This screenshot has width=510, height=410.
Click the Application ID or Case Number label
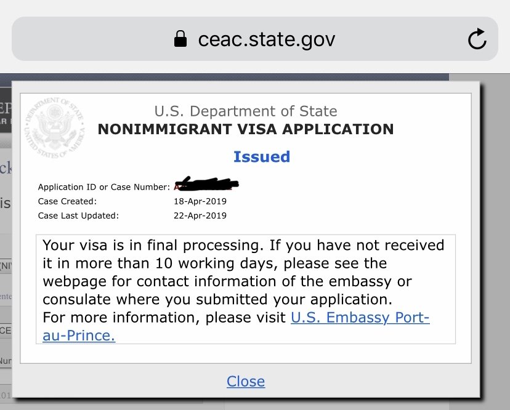[x=103, y=187]
